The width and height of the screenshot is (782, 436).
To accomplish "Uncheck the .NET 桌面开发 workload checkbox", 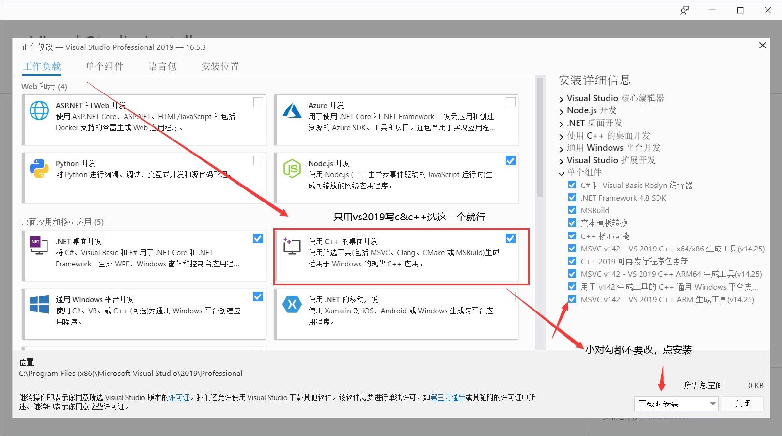I will [x=258, y=238].
